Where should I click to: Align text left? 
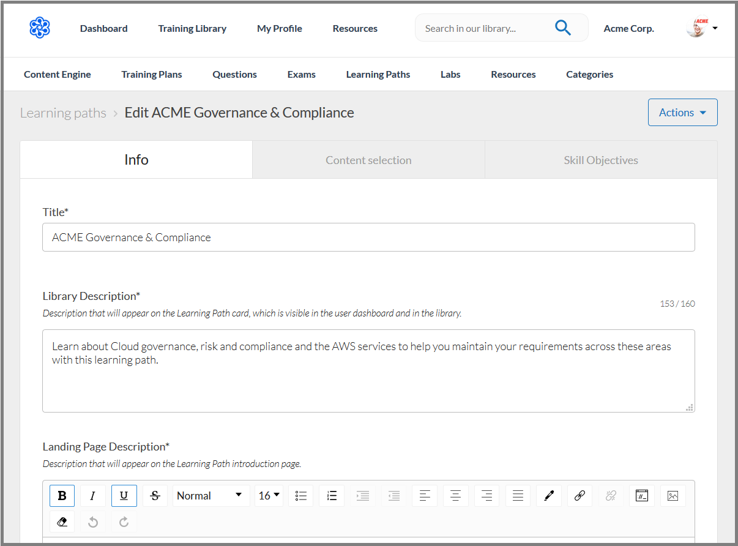pyautogui.click(x=425, y=496)
